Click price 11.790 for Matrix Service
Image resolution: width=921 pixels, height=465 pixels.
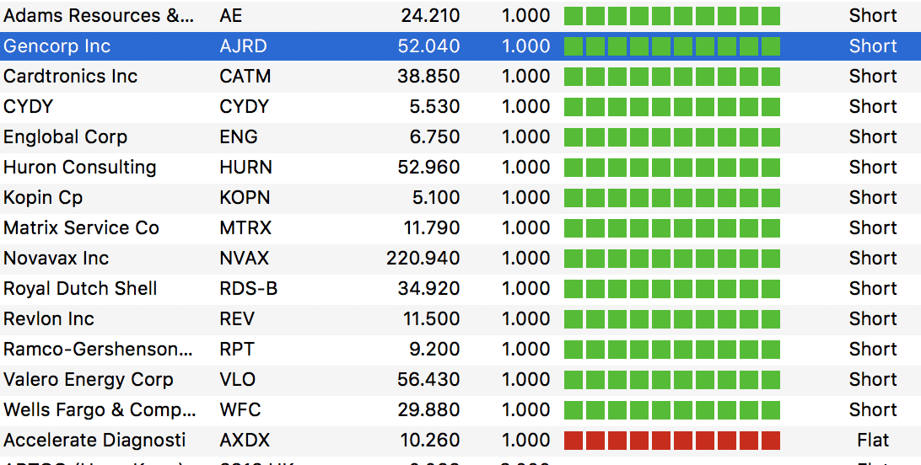point(432,228)
